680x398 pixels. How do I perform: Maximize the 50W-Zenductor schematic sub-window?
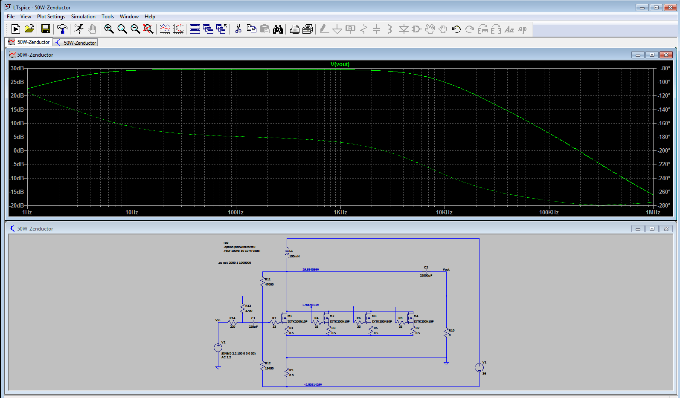coord(652,229)
